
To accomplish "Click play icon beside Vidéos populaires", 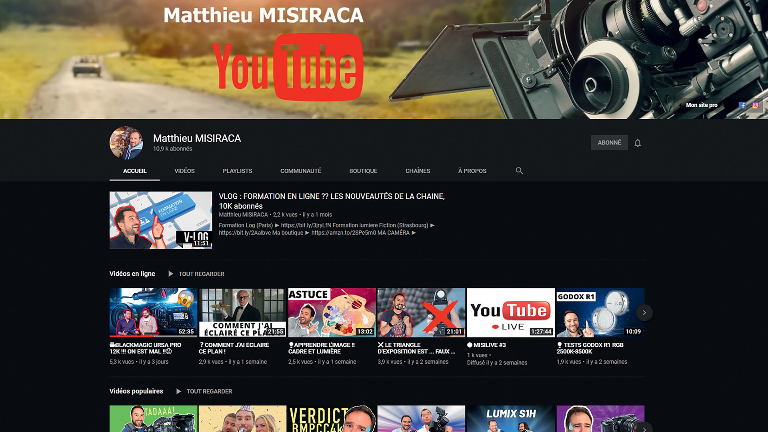I will point(179,391).
